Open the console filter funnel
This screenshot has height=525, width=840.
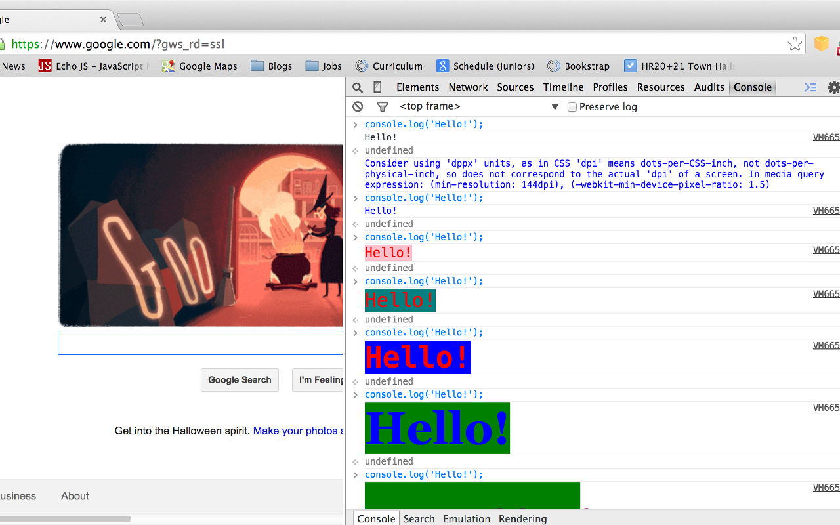[383, 106]
